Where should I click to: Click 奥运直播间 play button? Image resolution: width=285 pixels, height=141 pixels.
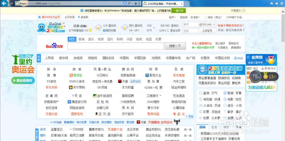pos(23,80)
